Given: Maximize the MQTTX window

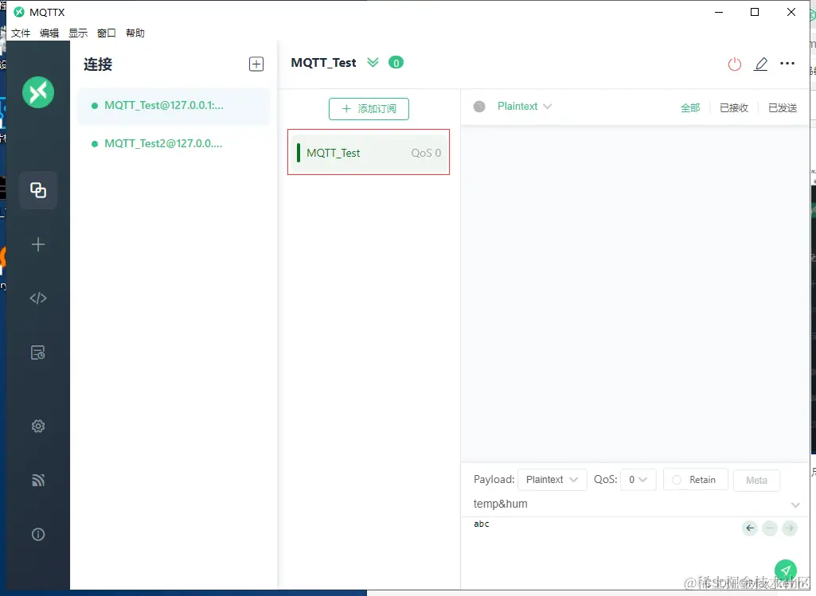Looking at the screenshot, I should click(x=755, y=12).
